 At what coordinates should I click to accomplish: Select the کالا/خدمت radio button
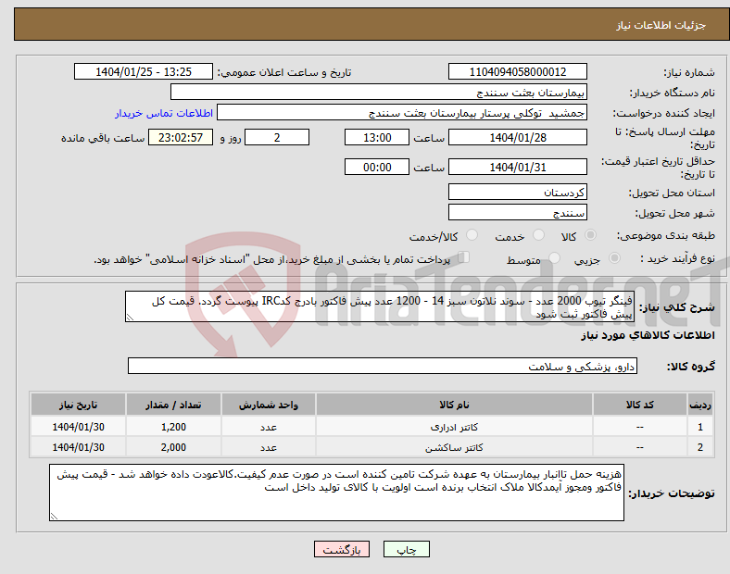point(472,235)
